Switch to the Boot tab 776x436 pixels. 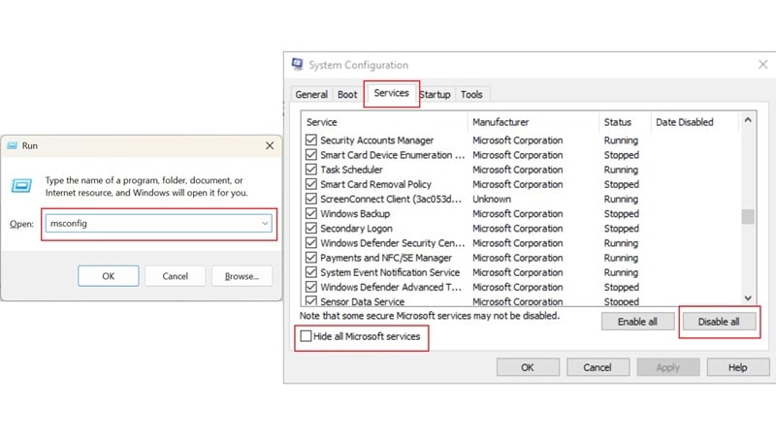tap(347, 94)
